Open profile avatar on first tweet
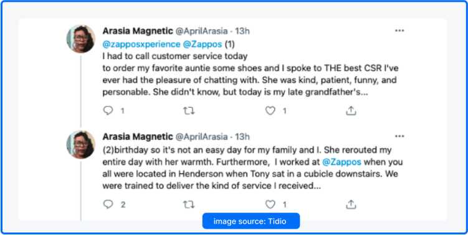The height and width of the screenshot is (235, 468). point(80,39)
